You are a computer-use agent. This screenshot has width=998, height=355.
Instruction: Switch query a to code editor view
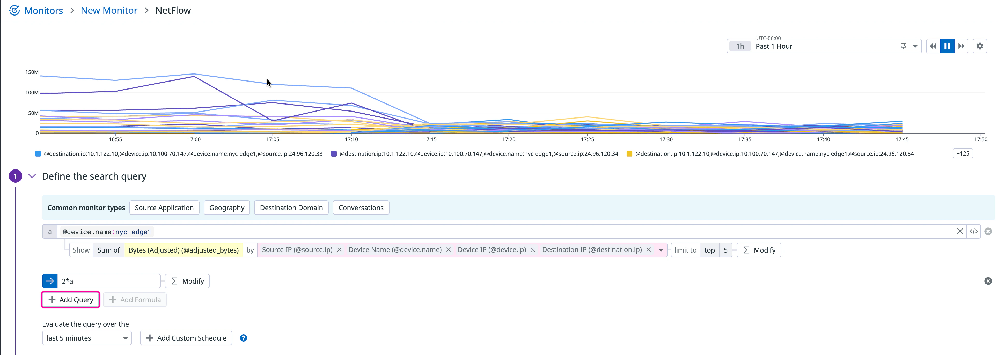974,231
